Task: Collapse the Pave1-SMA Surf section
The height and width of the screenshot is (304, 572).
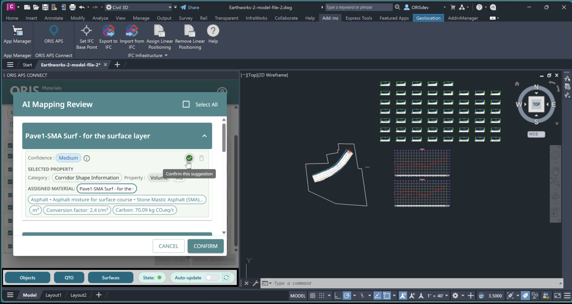Action: [204, 136]
